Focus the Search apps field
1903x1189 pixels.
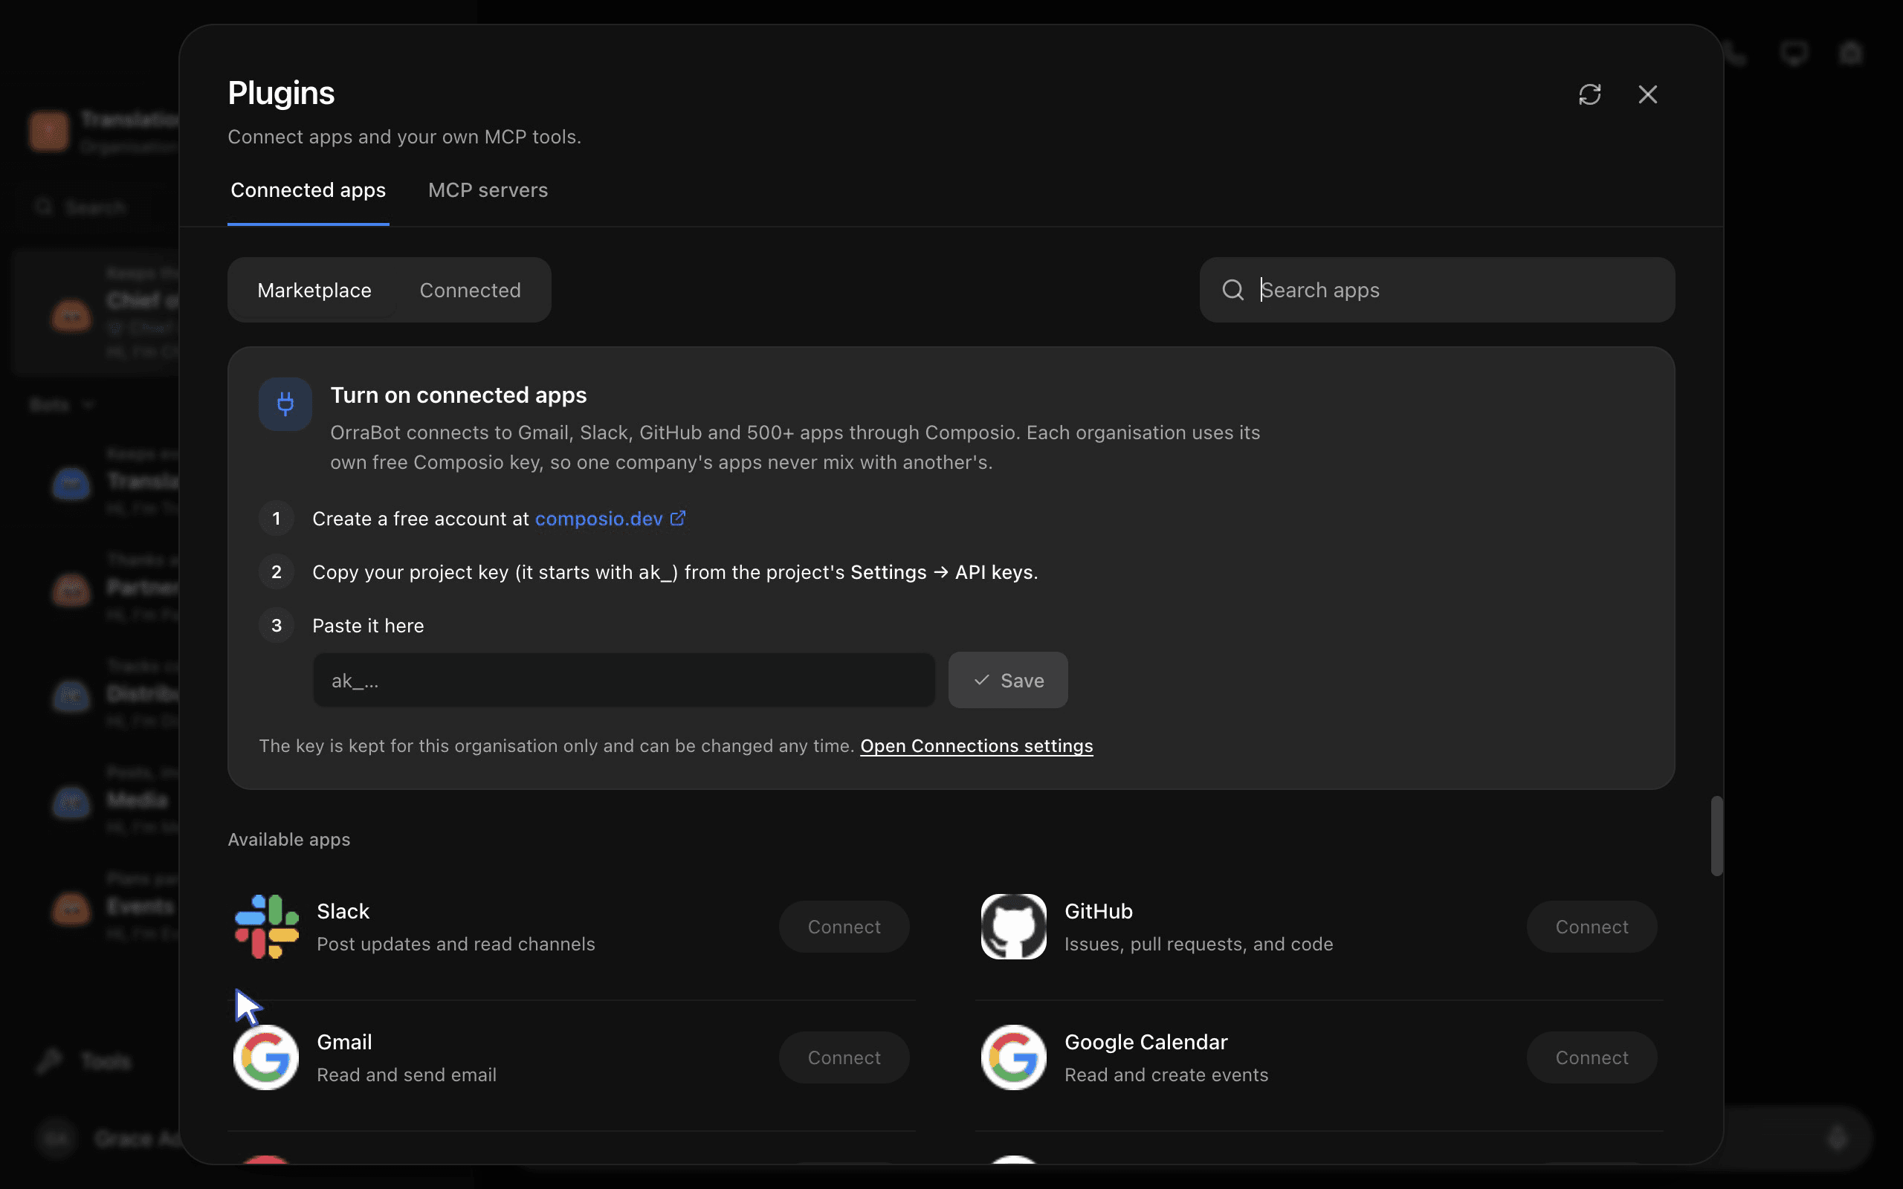coord(1437,290)
